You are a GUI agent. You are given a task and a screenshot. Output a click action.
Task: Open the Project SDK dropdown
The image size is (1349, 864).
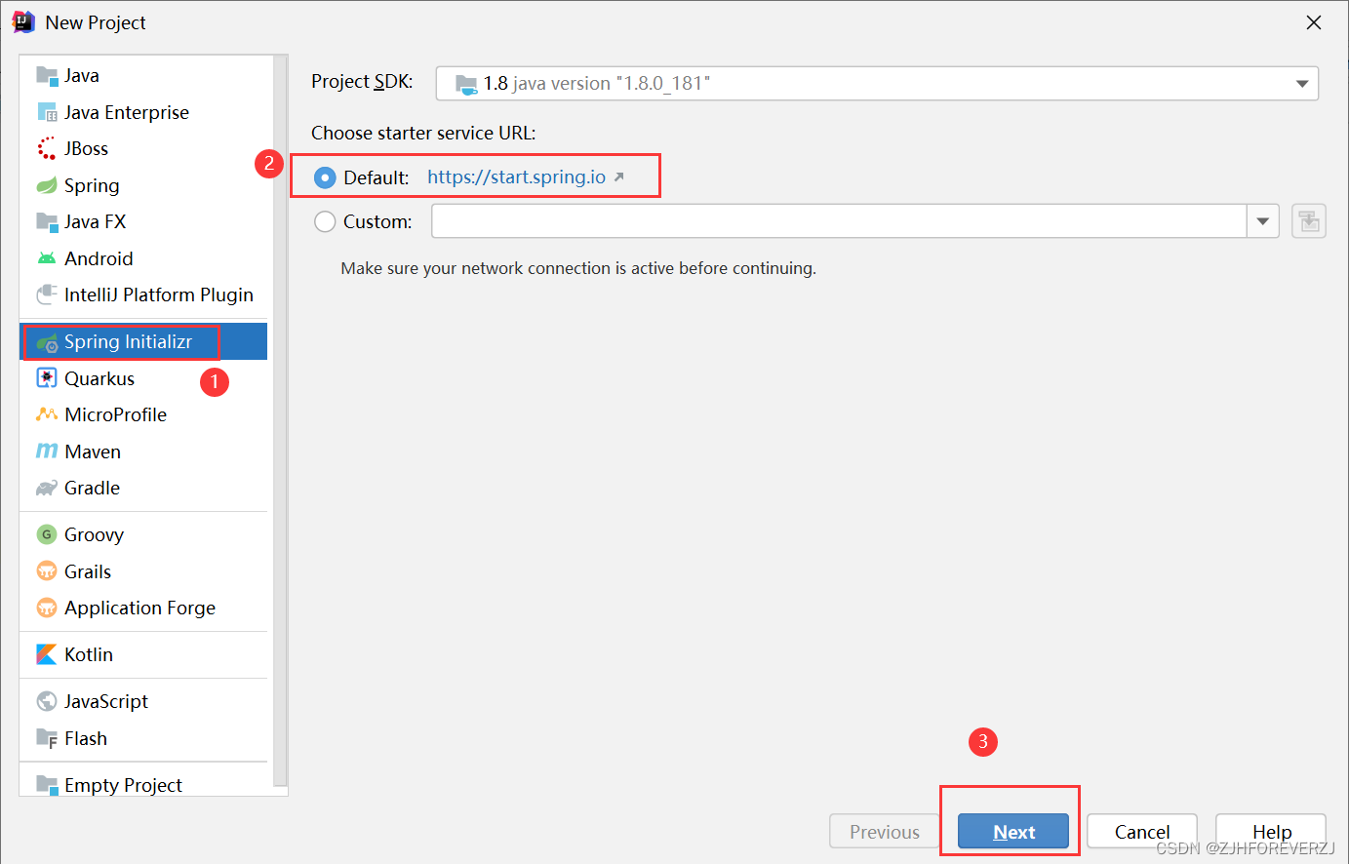click(877, 83)
